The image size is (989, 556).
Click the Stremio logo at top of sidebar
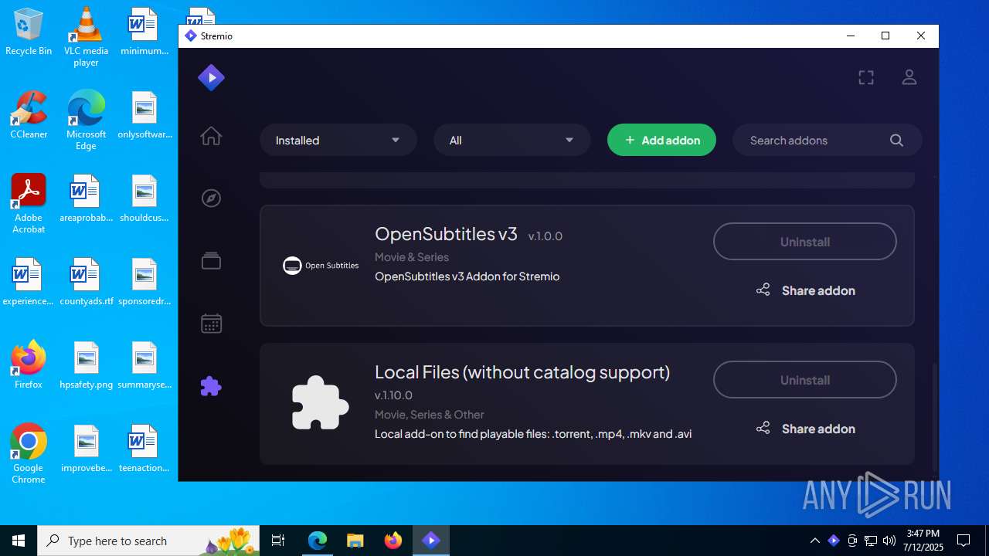pyautogui.click(x=211, y=77)
